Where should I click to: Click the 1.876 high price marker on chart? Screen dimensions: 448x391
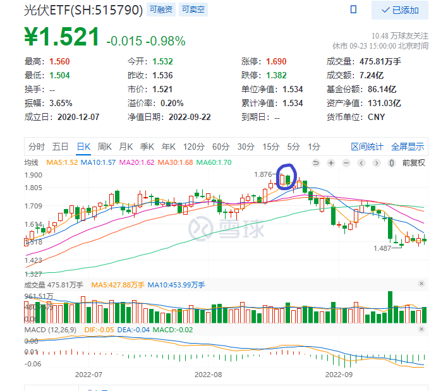click(263, 174)
